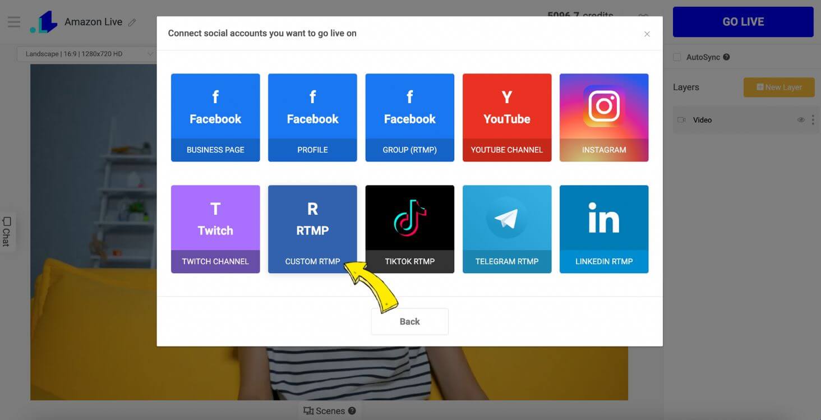Screen dimensions: 821x420
Task: Select the Facebook Business Page tile
Action: click(x=215, y=118)
